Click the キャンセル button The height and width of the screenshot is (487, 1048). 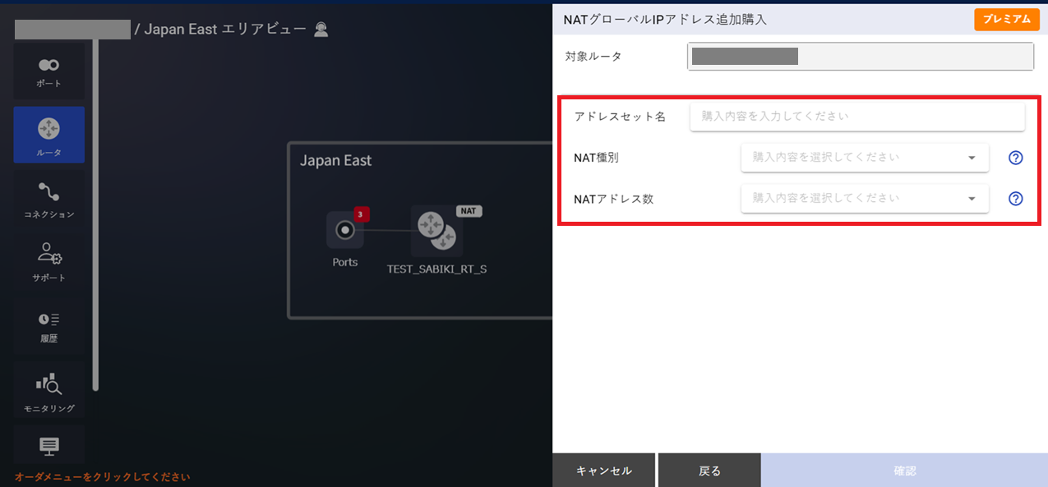(604, 471)
